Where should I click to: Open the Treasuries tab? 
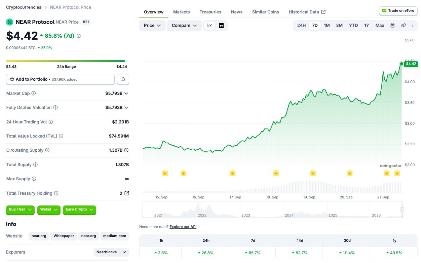coord(210,12)
